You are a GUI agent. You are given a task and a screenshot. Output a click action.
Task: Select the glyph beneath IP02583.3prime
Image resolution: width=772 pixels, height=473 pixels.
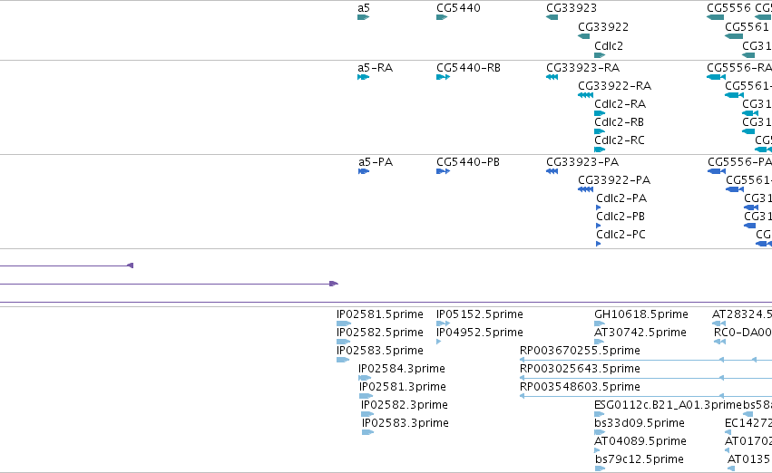tap(367, 433)
